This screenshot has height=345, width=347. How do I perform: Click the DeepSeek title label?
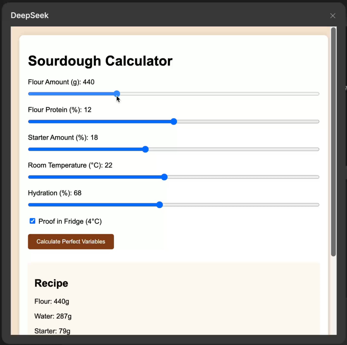click(x=29, y=15)
